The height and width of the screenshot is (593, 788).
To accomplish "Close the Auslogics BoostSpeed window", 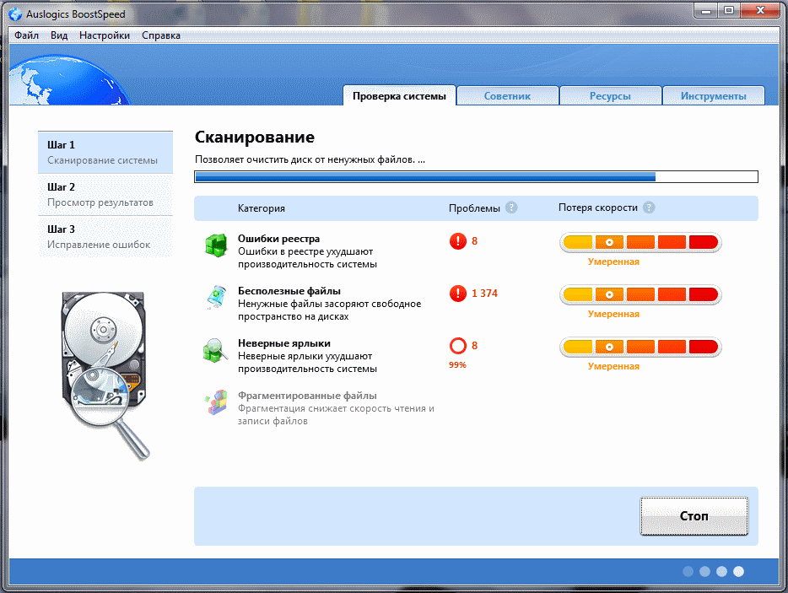I will [760, 10].
